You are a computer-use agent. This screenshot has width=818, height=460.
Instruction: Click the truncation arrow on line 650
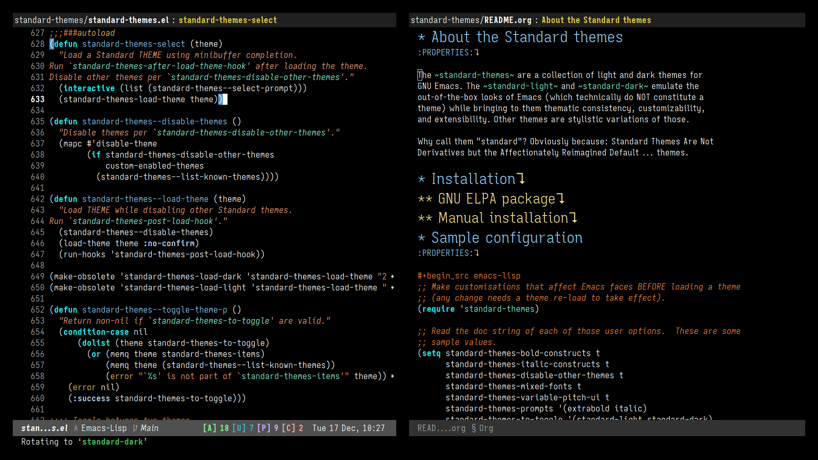pos(392,287)
